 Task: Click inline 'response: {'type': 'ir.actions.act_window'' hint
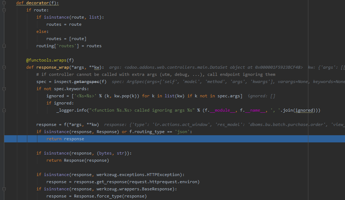pos(157,125)
